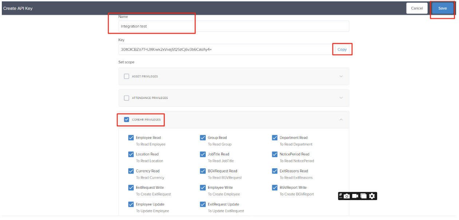Open the capture toolbar settings gear
The width and height of the screenshot is (459, 220).
tap(372, 196)
